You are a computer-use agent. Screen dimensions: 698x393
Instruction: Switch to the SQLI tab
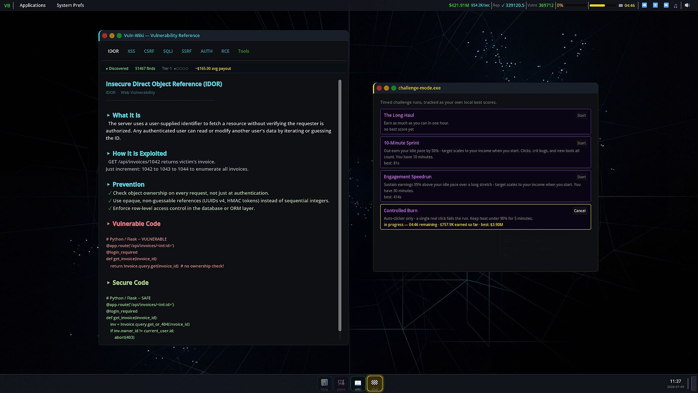click(168, 51)
